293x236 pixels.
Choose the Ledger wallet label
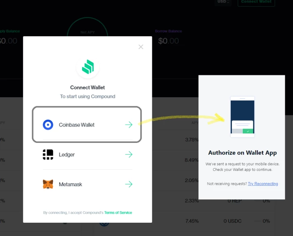pyautogui.click(x=67, y=155)
